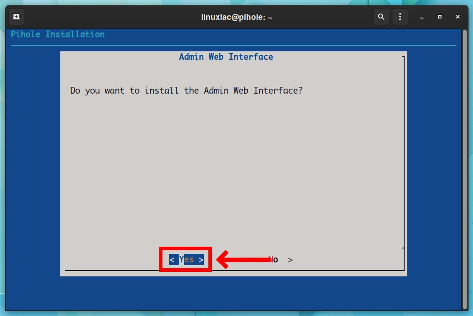The height and width of the screenshot is (316, 473).
Task: Click the left bracket of Yes button
Action: 171,260
